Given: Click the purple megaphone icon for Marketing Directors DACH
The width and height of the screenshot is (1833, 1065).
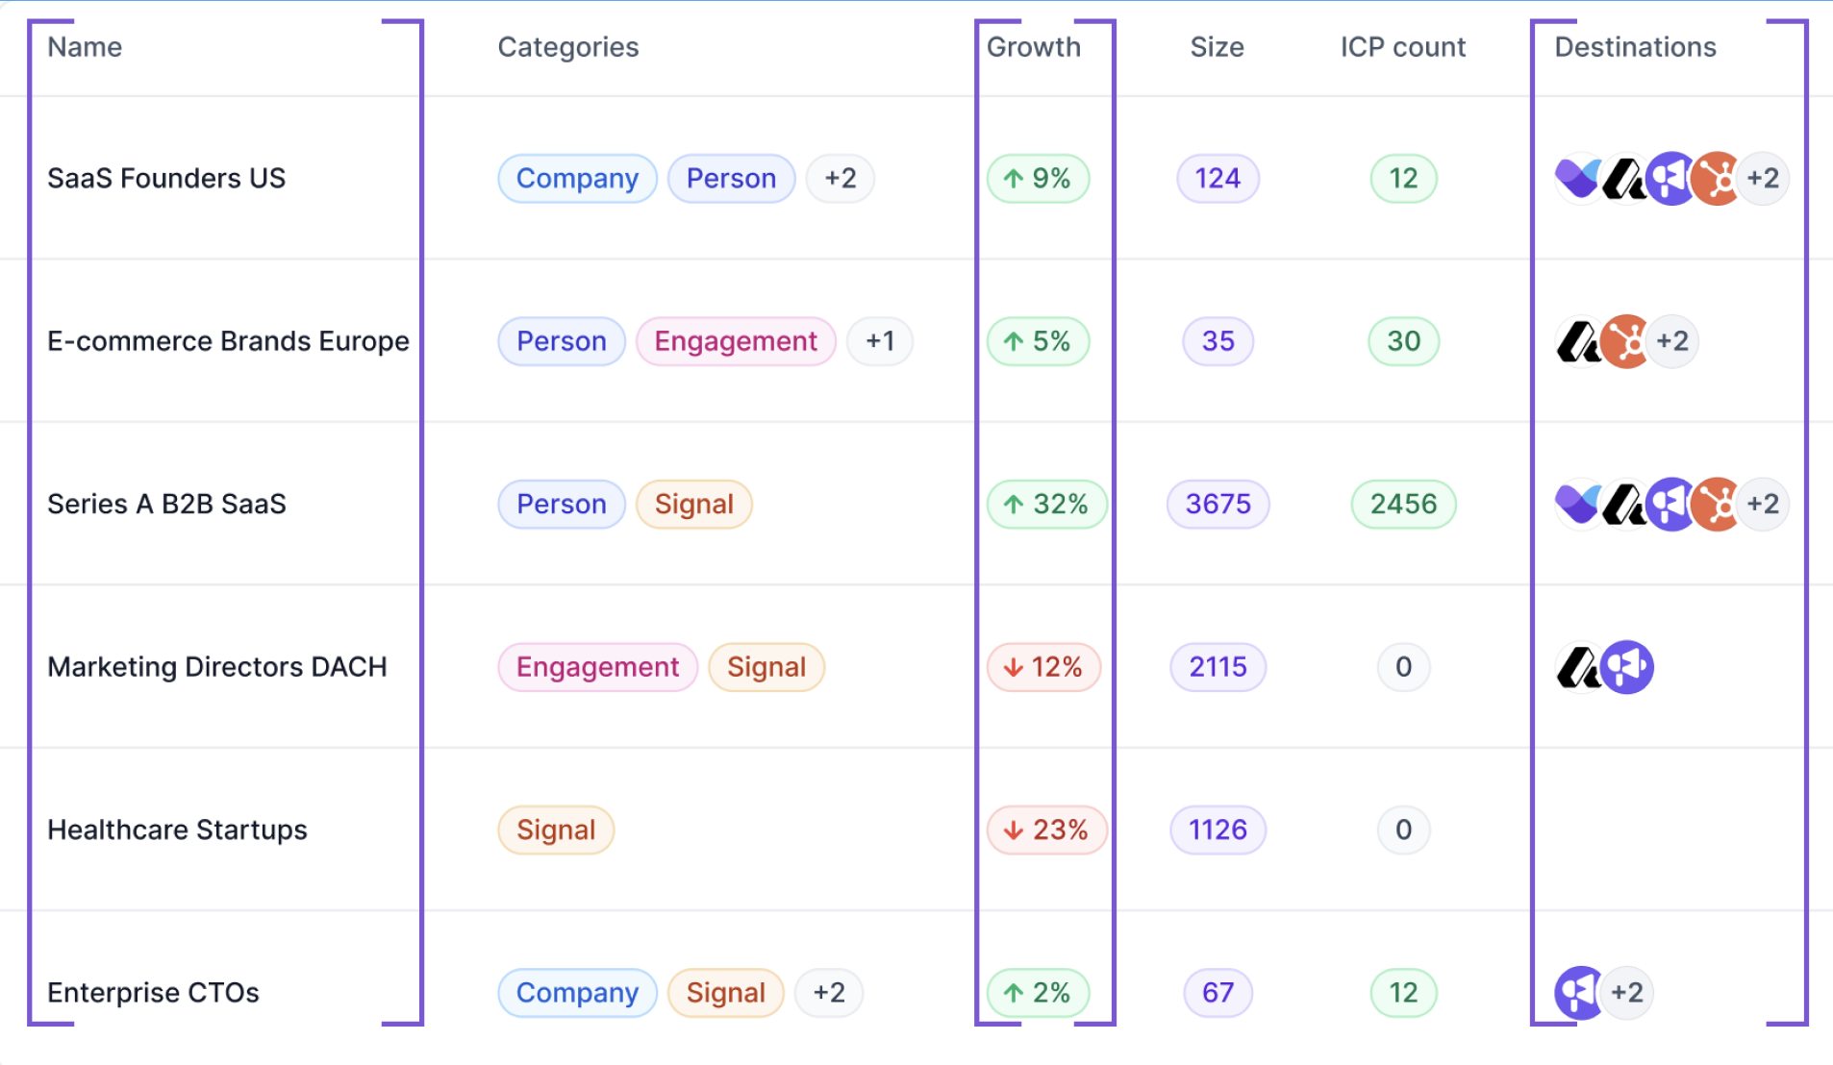Looking at the screenshot, I should click(x=1625, y=666).
